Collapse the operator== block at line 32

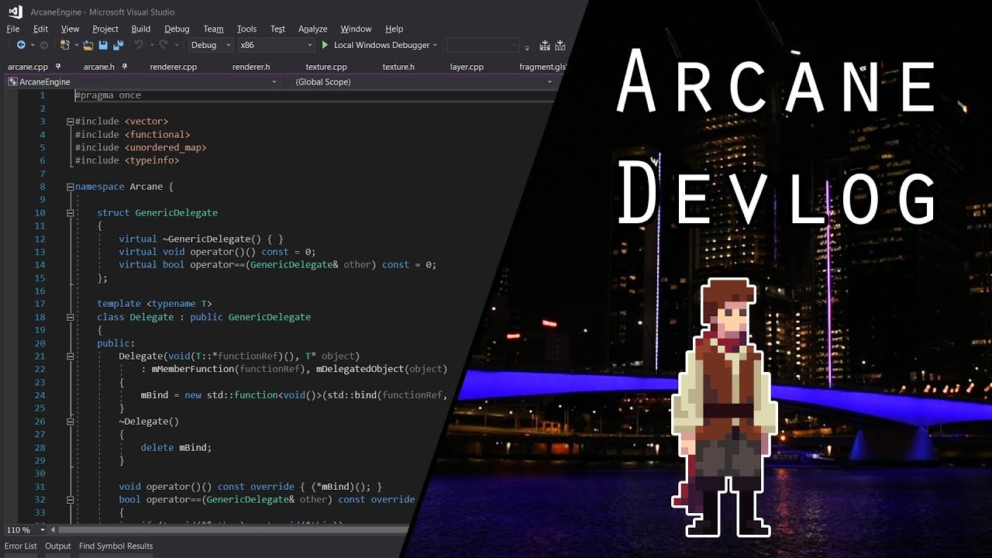70,500
